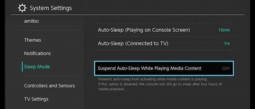Open Auto-Sleep (Playing on Console Screen) option

tap(164, 30)
